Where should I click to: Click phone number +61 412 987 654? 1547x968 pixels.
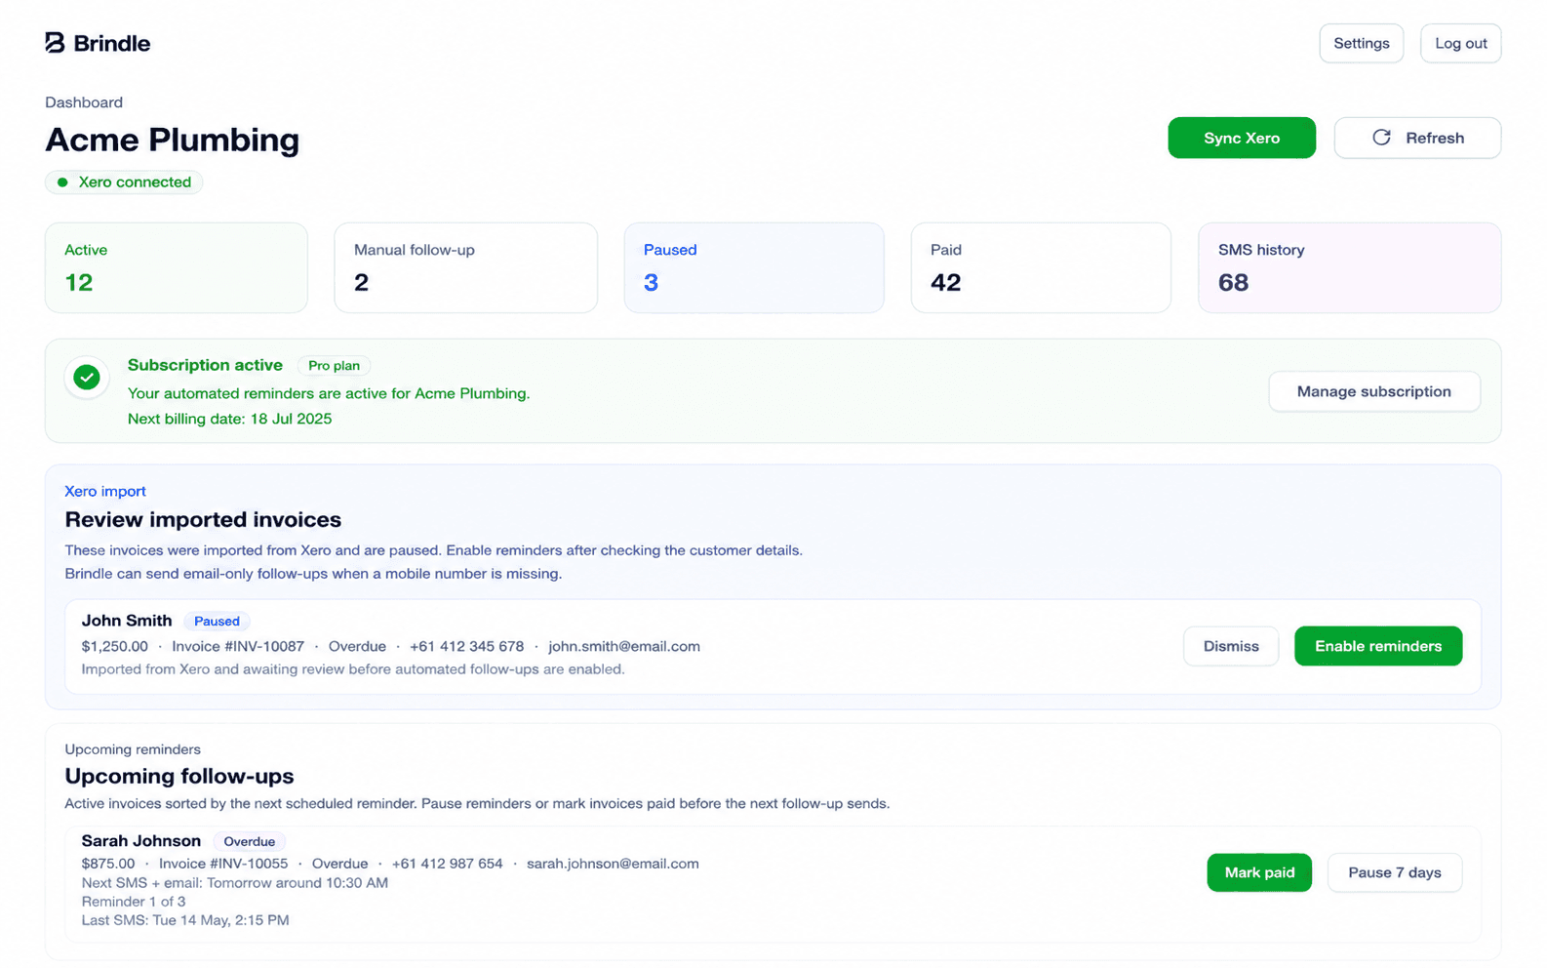[447, 864]
